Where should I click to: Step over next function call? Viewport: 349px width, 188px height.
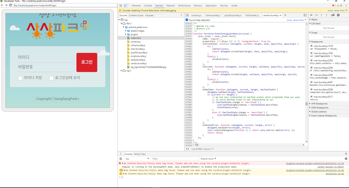coord(316,15)
